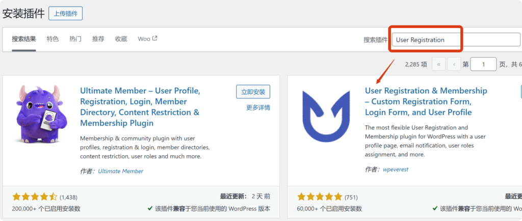The width and height of the screenshot is (522, 221).
Task: Open the Ultimate Member author link
Action: (120, 171)
